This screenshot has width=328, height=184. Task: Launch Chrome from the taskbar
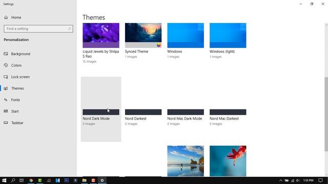click(31, 180)
